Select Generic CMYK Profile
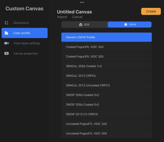This screenshot has width=164, height=142. 107,37
